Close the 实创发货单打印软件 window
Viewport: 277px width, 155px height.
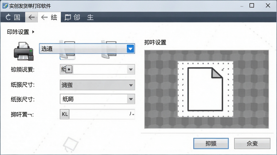(268, 6)
